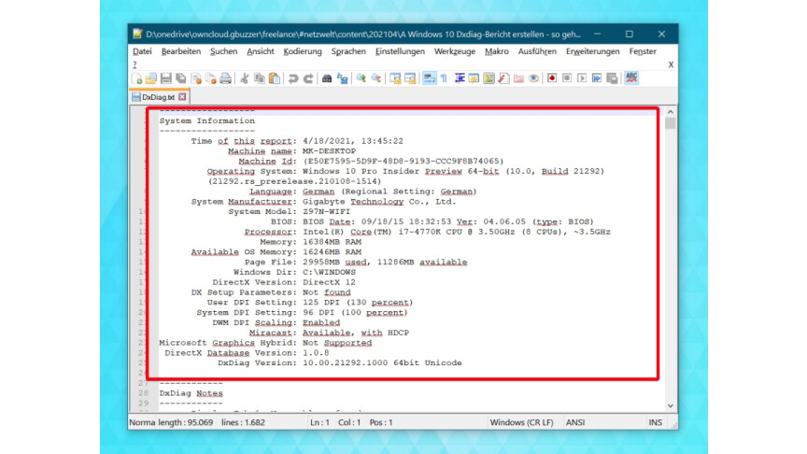807x454 pixels.
Task: Click the Zoom In magnifier icon
Action: click(x=361, y=78)
